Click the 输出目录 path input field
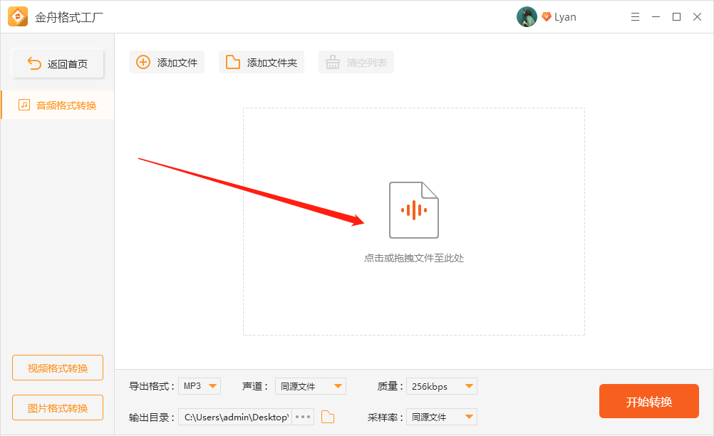The height and width of the screenshot is (436, 714). tap(235, 417)
